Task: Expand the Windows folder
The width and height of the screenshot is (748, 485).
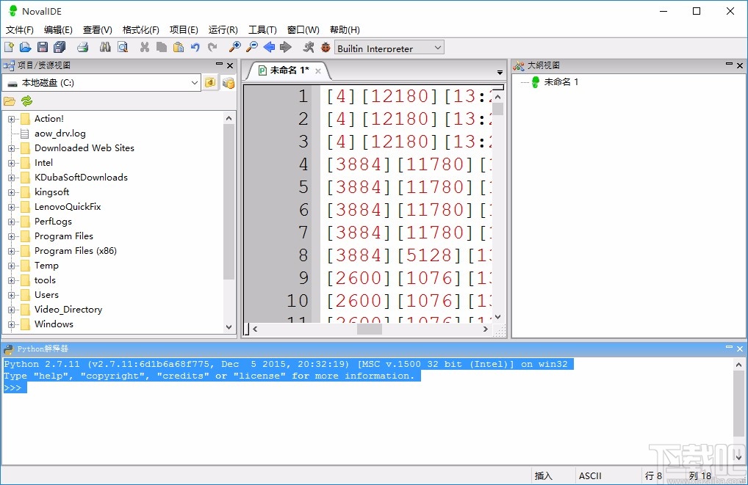Action: [x=12, y=324]
